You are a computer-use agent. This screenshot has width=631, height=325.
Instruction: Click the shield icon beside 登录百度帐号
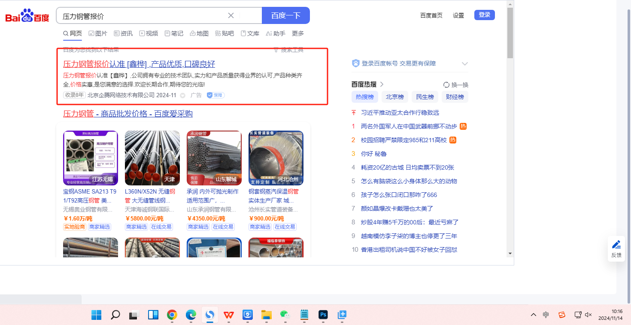[355, 63]
